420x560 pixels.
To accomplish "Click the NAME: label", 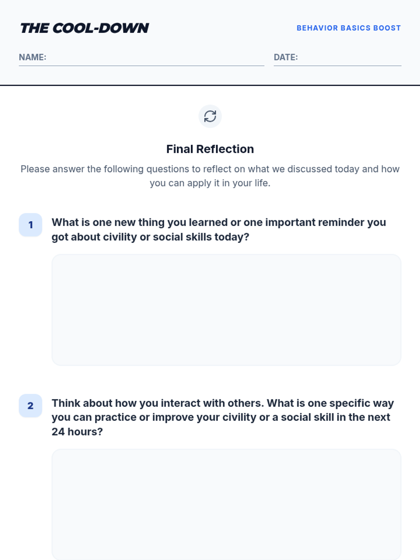I will pos(33,57).
